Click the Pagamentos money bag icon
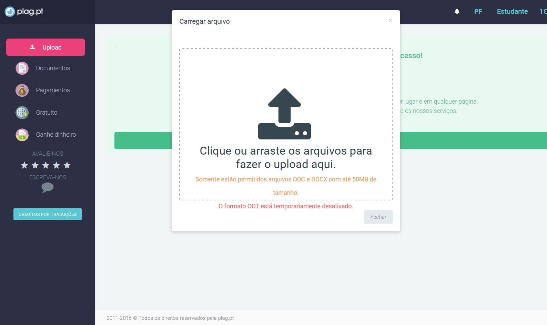 click(x=22, y=91)
